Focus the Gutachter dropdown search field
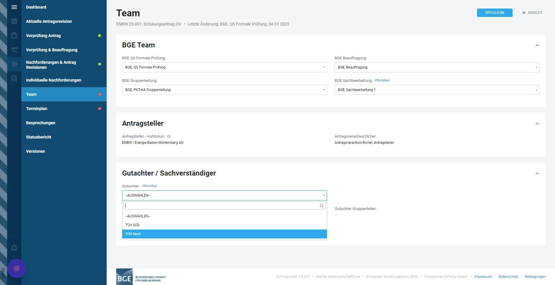Screen dimensions: 555x285 coord(222,206)
